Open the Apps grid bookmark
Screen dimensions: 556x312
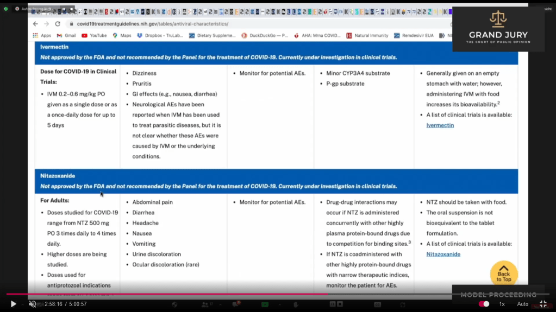[42, 36]
